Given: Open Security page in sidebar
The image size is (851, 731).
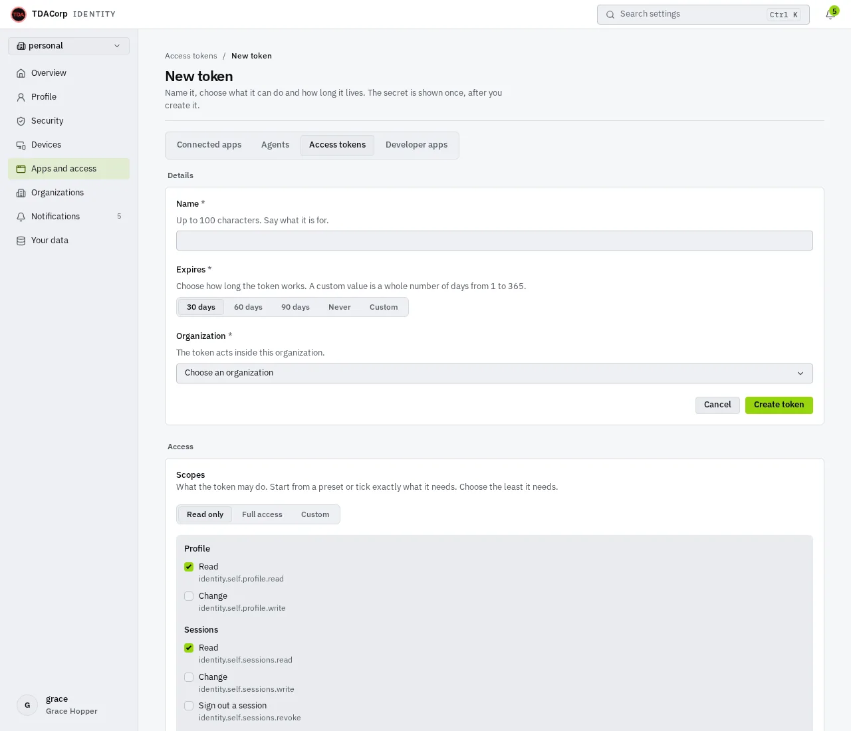Looking at the screenshot, I should 69,121.
